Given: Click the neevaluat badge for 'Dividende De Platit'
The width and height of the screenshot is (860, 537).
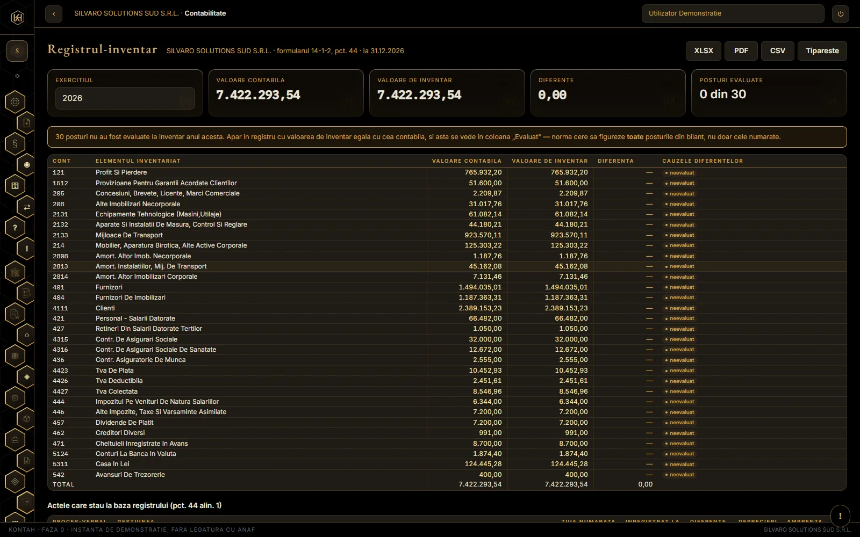Looking at the screenshot, I should (x=679, y=423).
